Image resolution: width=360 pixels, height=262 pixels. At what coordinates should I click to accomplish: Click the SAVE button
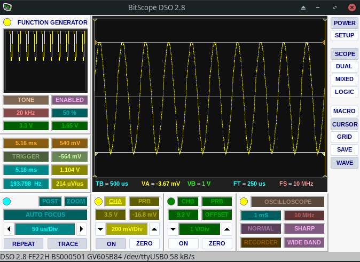(x=345, y=149)
